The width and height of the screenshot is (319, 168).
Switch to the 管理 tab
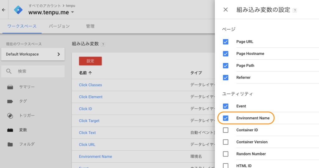point(90,26)
